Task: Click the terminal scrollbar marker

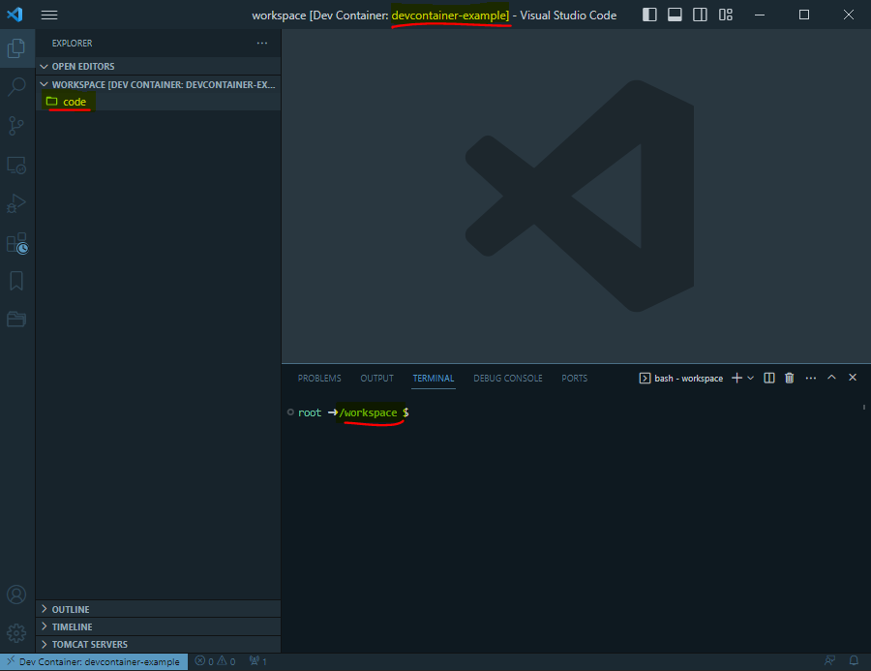Action: 864,408
